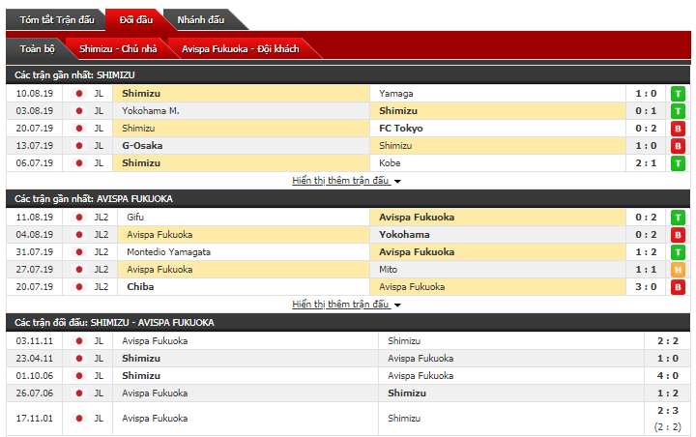Click Yamaga opponent name
Image resolution: width=696 pixels, height=437 pixels.
[396, 94]
